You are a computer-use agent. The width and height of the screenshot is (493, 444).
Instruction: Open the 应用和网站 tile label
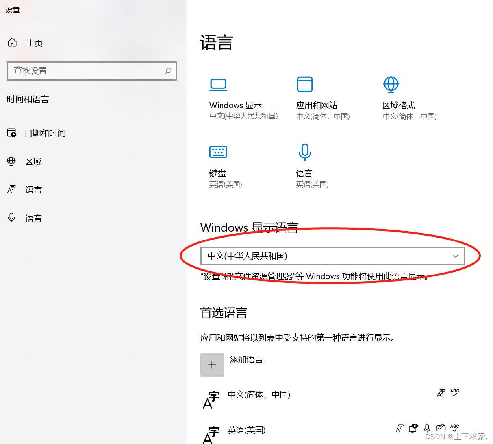[317, 105]
